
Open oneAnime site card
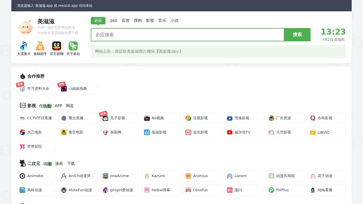click(119, 176)
